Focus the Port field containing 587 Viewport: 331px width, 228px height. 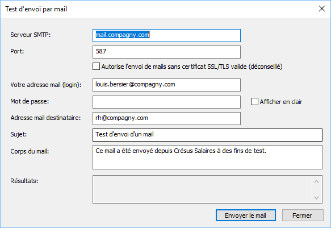click(x=166, y=52)
